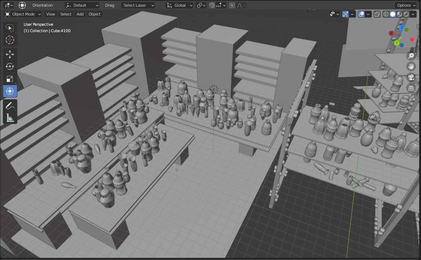Select the Rotate tool
Image resolution: width=421 pixels, height=260 pixels.
pyautogui.click(x=10, y=67)
